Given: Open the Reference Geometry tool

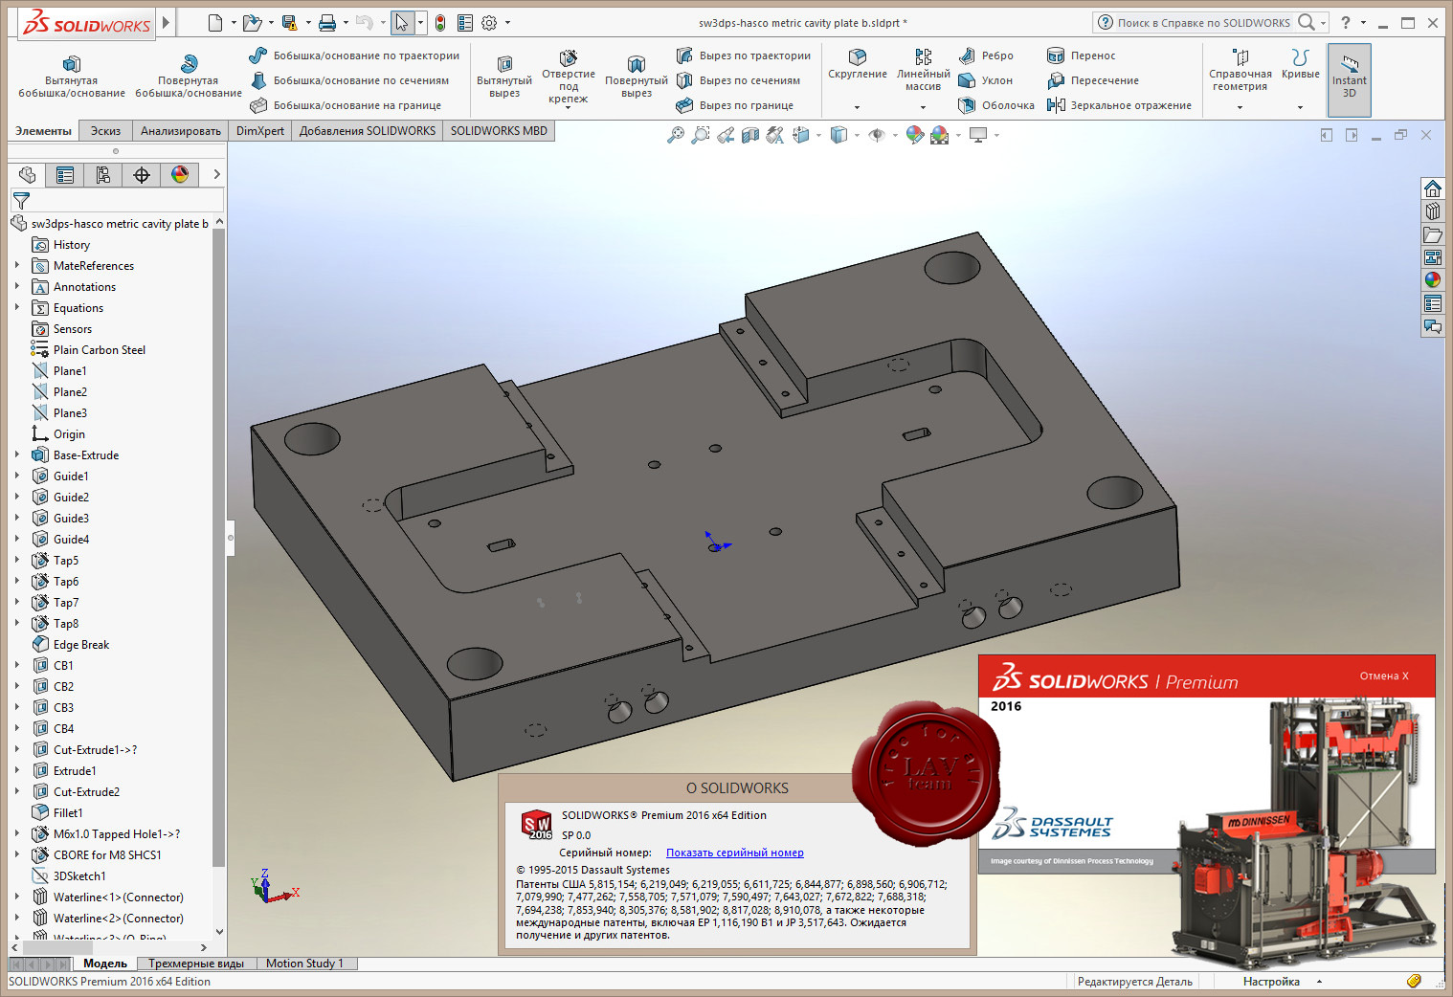Looking at the screenshot, I should click(1240, 70).
